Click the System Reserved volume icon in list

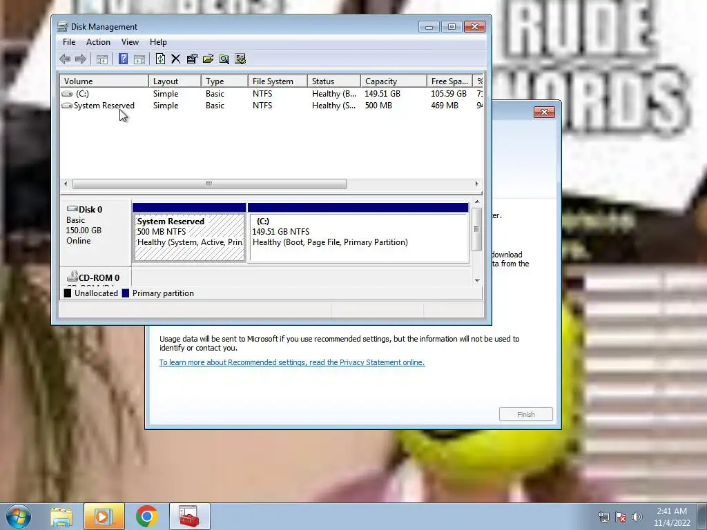click(x=67, y=106)
